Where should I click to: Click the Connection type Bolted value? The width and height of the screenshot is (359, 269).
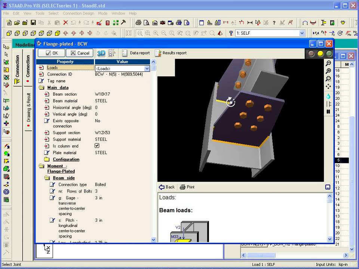point(100,185)
